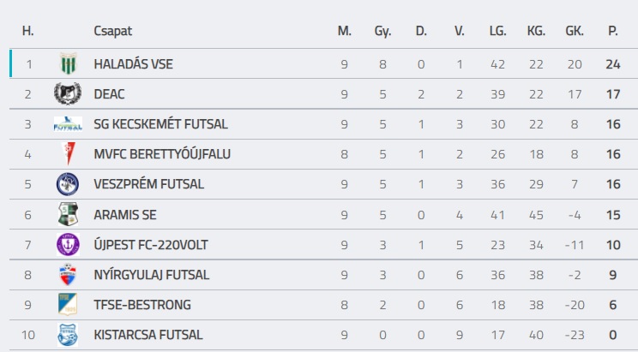Open the DEAC team link
Screen dimensions: 638x352
[x=111, y=94]
